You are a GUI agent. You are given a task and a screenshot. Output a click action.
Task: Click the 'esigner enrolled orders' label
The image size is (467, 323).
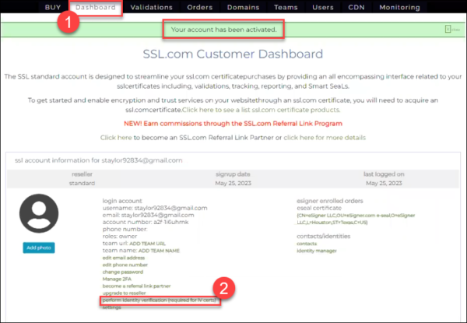click(x=330, y=201)
